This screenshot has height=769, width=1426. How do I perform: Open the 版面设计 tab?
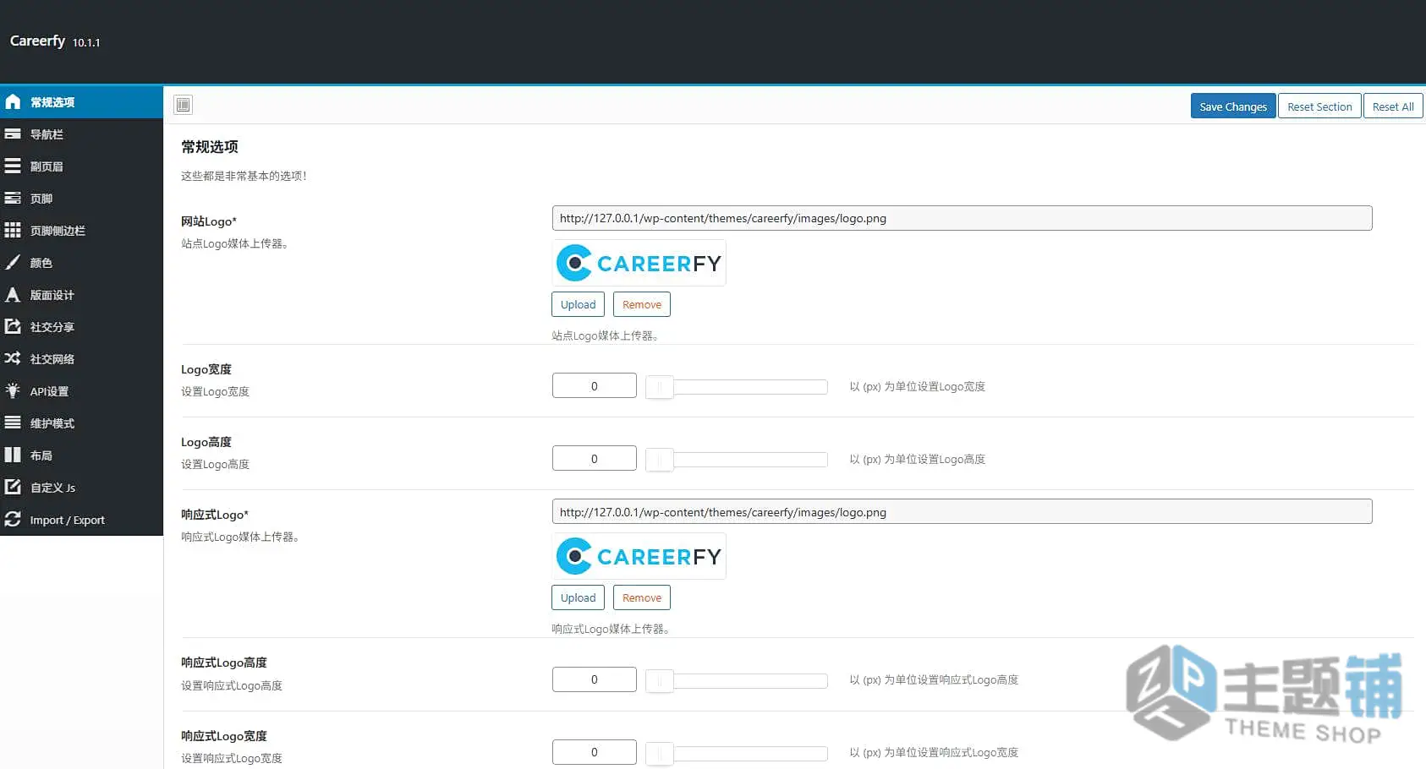pos(81,295)
